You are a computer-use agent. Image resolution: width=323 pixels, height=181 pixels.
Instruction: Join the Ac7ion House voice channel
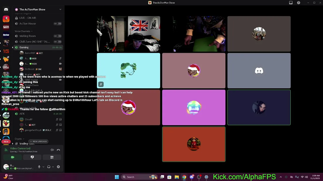point(38,24)
